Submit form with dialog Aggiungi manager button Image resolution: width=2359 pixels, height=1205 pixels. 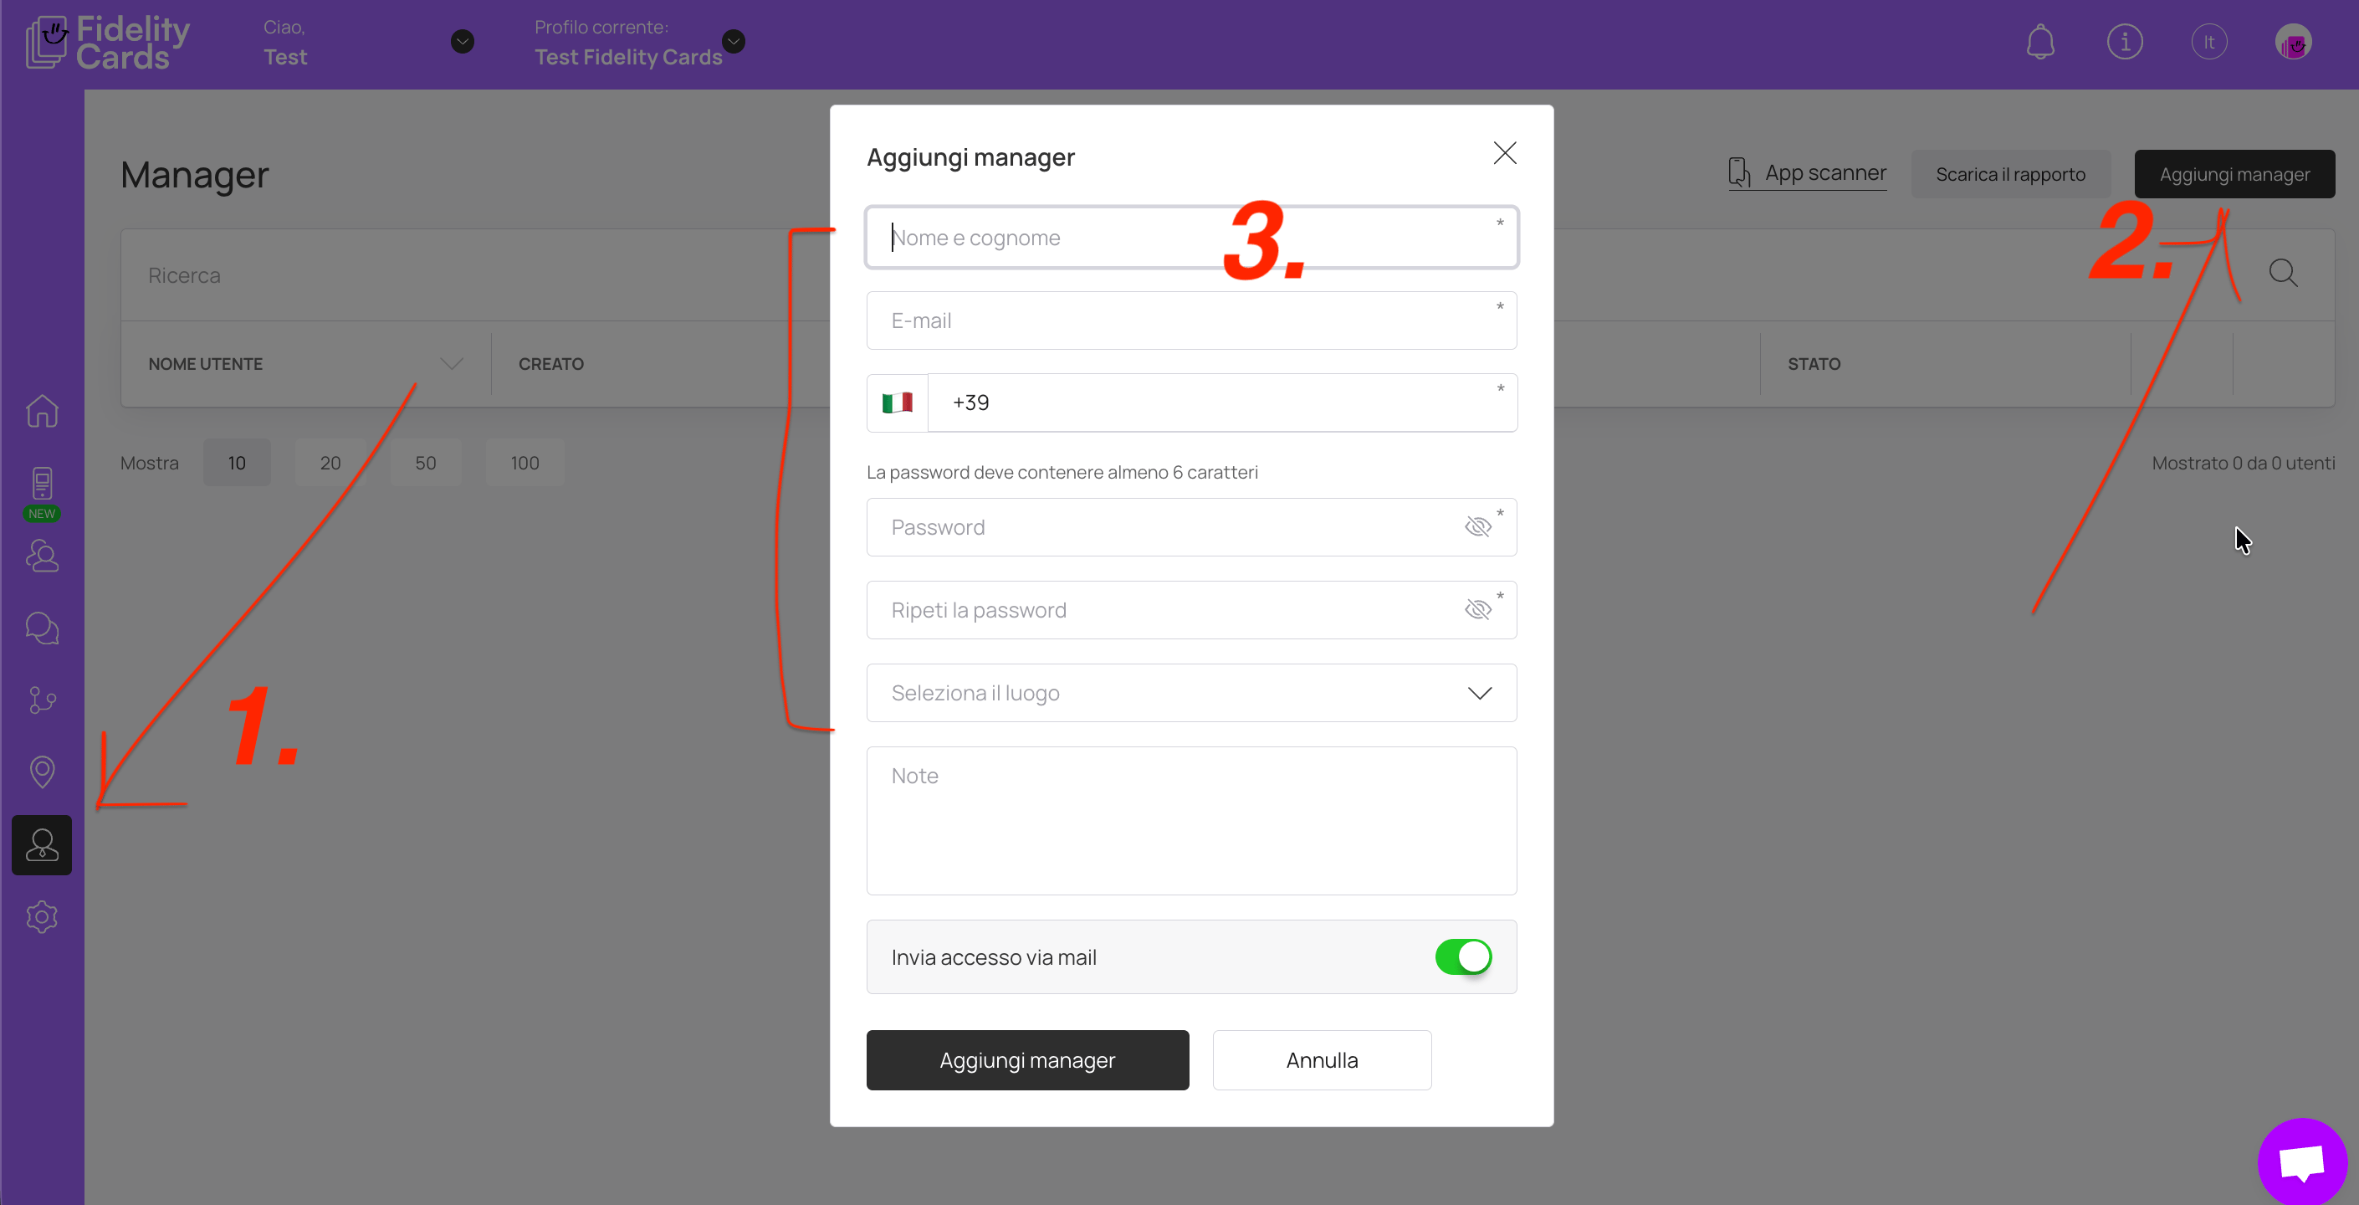1027,1060
